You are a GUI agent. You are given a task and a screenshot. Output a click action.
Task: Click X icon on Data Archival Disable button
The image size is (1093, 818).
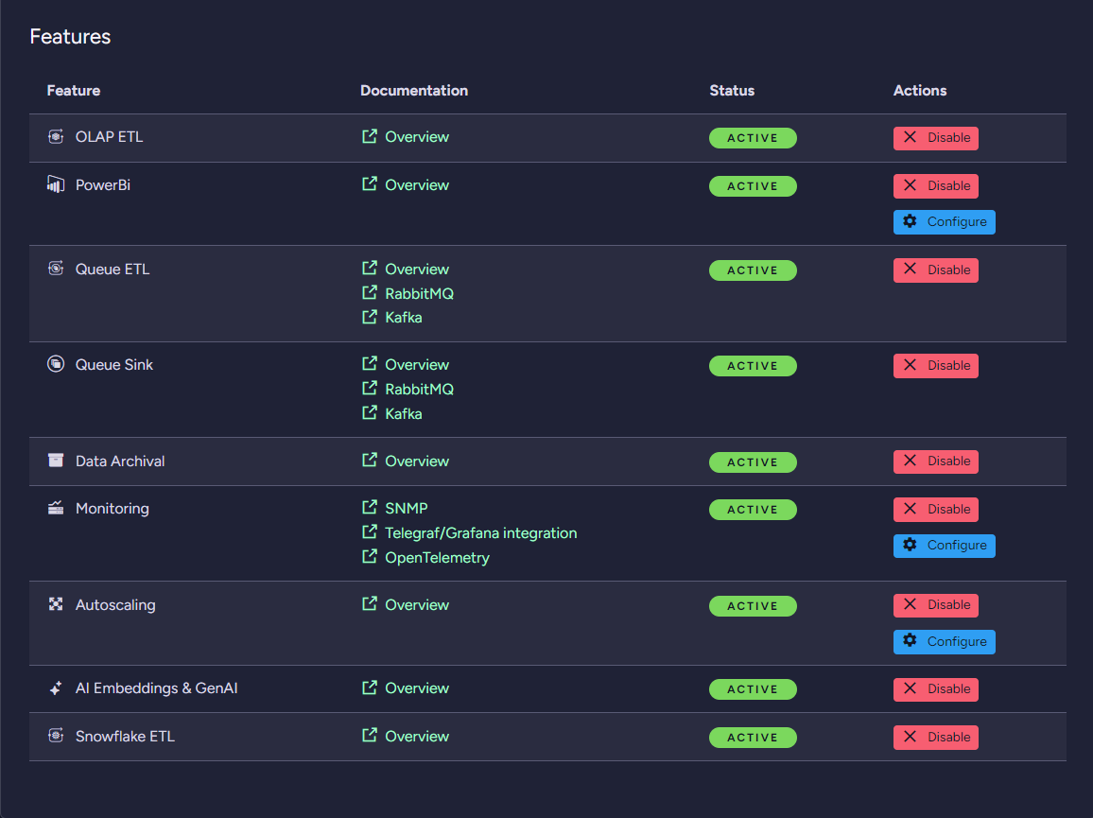click(x=910, y=461)
